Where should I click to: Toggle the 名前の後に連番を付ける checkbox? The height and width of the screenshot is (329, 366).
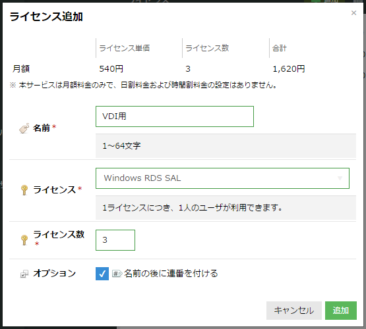point(102,274)
